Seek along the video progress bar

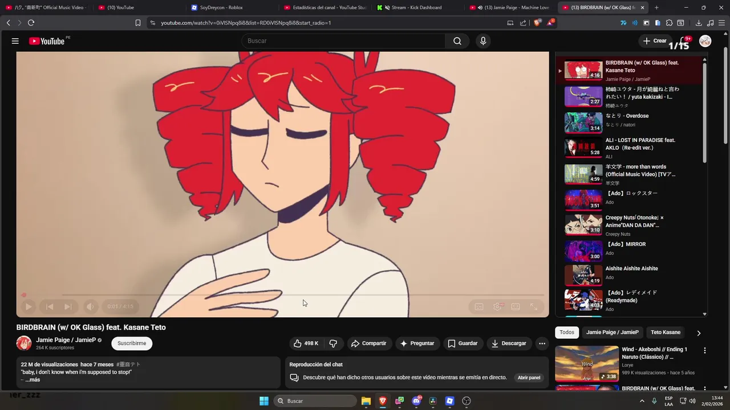click(283, 295)
